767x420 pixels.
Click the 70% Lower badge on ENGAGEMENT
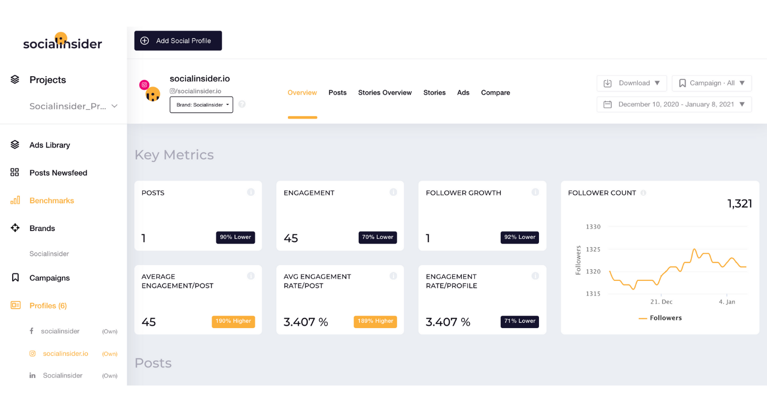pyautogui.click(x=378, y=237)
